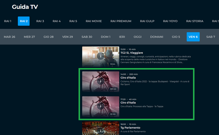
Task: Switch to RAI 5 channel
Action: (73, 21)
